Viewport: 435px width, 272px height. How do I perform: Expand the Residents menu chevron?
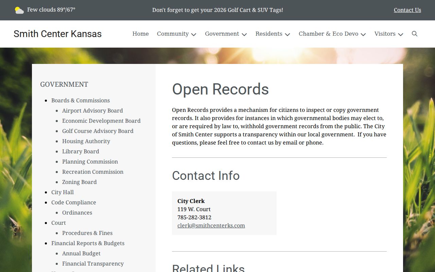[x=287, y=34]
